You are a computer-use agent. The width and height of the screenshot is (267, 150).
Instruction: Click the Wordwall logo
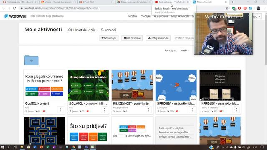click(15, 16)
